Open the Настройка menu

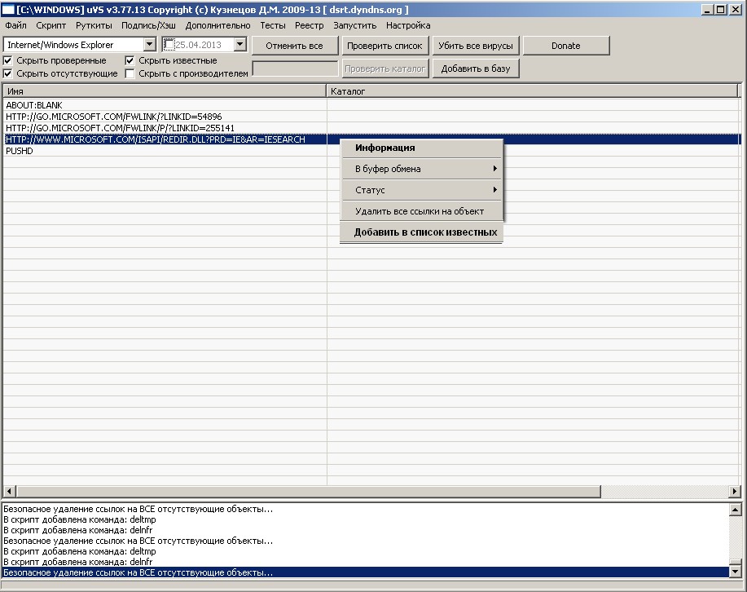click(x=408, y=26)
